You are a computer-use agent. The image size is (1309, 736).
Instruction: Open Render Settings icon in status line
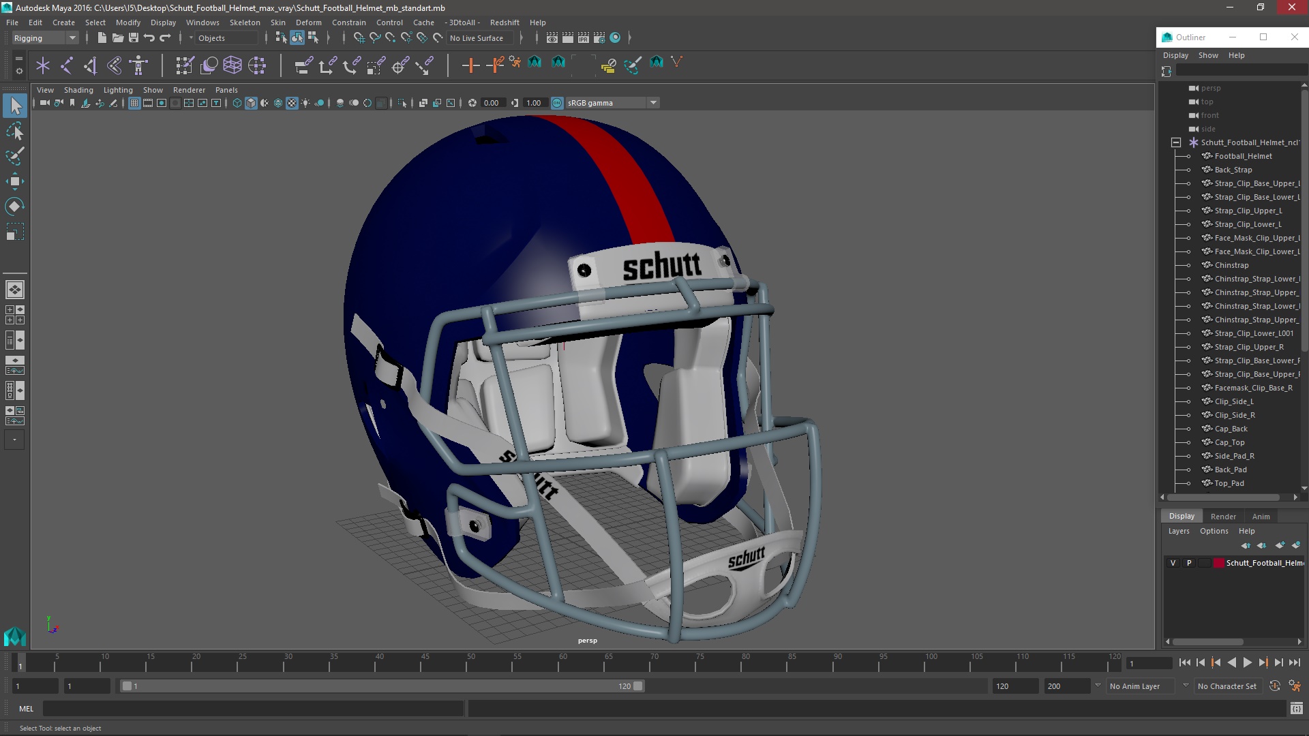coord(599,38)
